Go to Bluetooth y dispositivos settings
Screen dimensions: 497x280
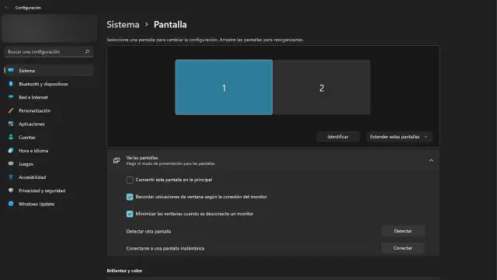(x=49, y=84)
